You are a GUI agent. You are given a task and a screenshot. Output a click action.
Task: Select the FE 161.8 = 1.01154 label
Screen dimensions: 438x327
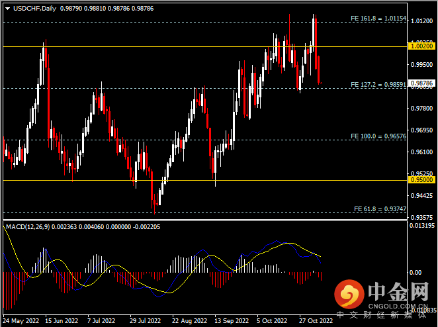point(378,19)
